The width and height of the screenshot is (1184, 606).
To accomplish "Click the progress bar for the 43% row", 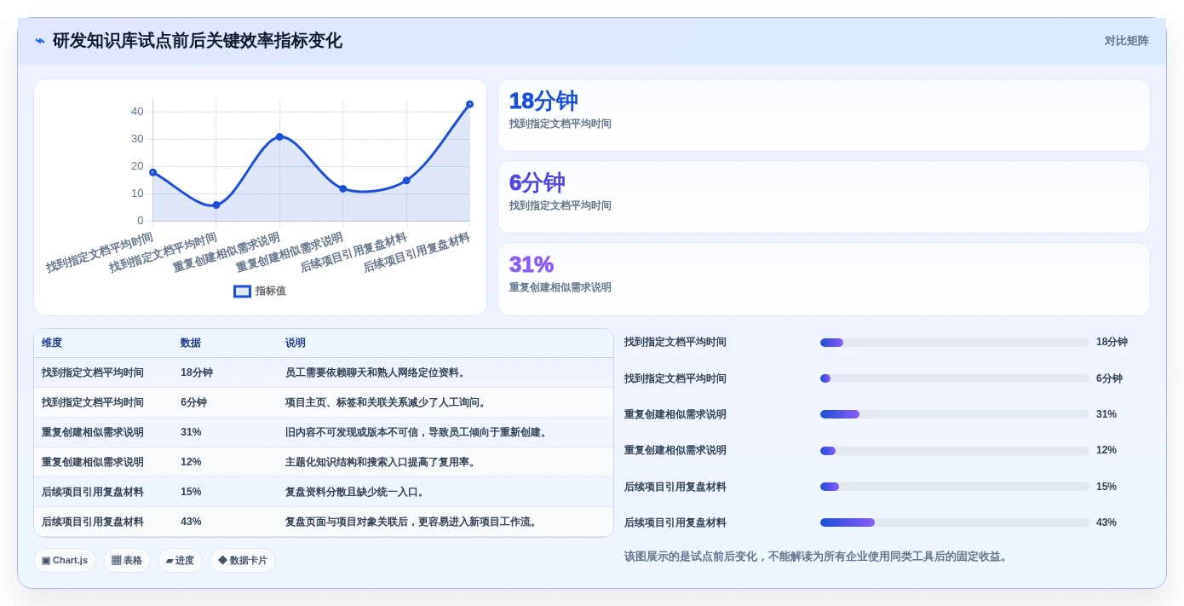I will 954,522.
